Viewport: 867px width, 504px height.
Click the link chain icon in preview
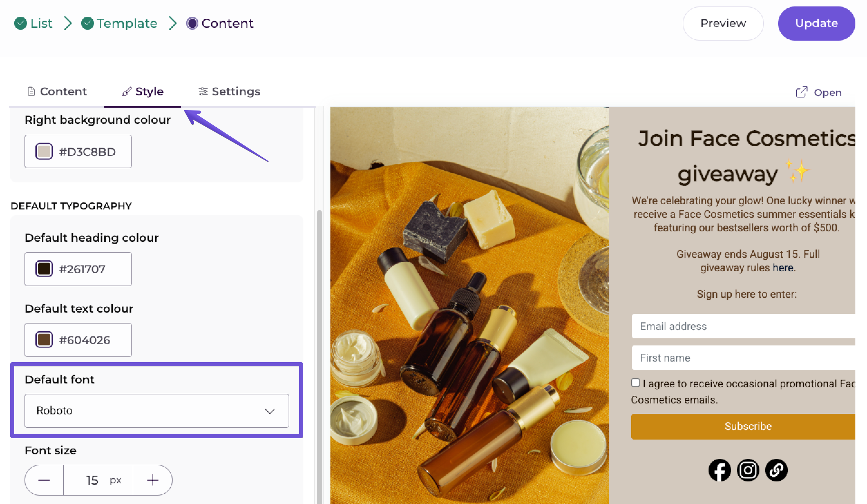point(776,470)
